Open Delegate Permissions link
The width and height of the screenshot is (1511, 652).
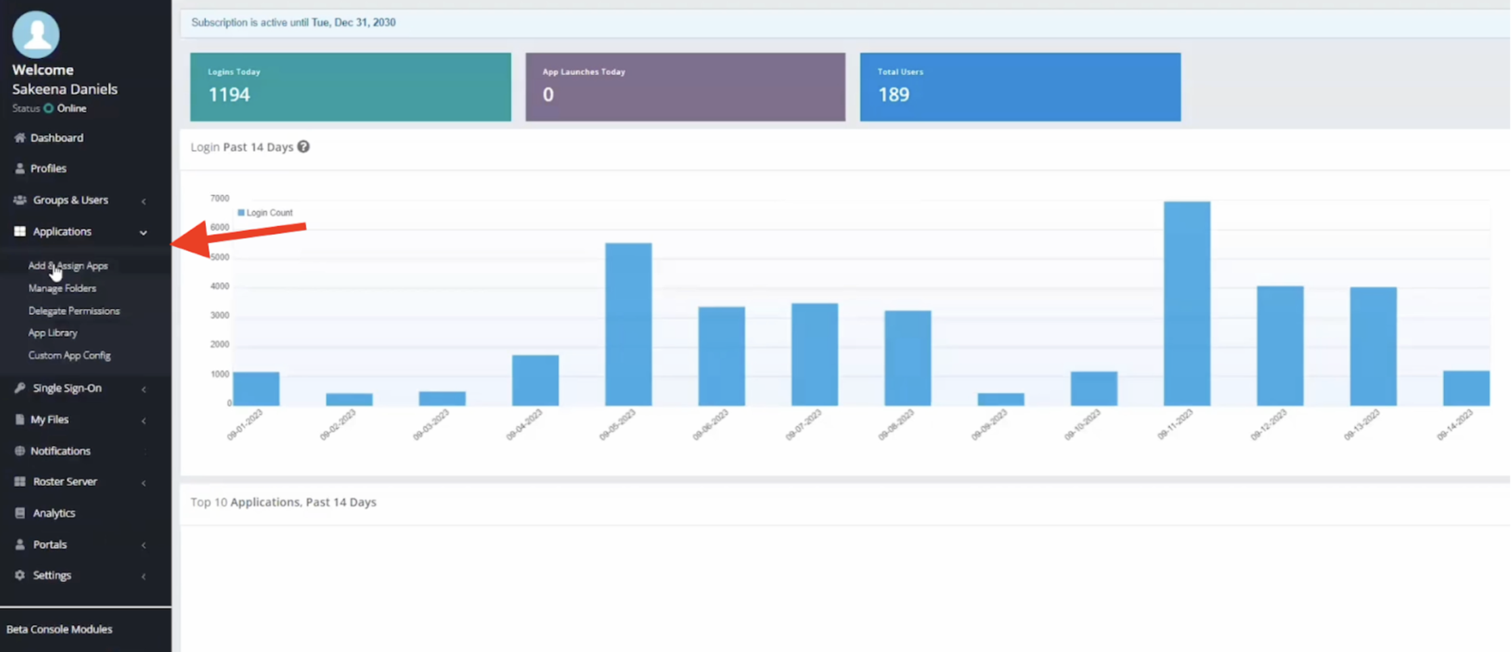point(74,311)
